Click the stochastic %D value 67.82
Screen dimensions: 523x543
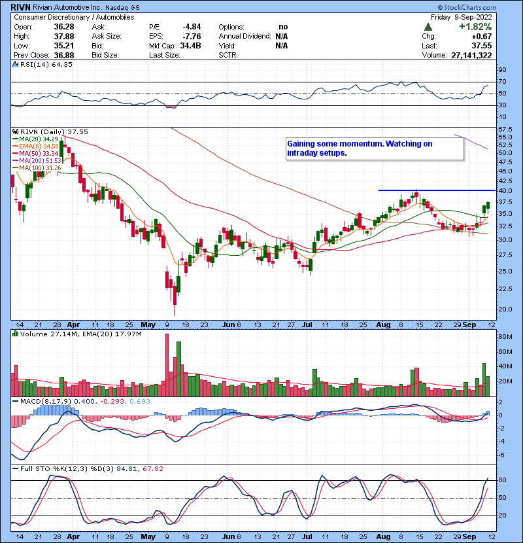coord(152,469)
